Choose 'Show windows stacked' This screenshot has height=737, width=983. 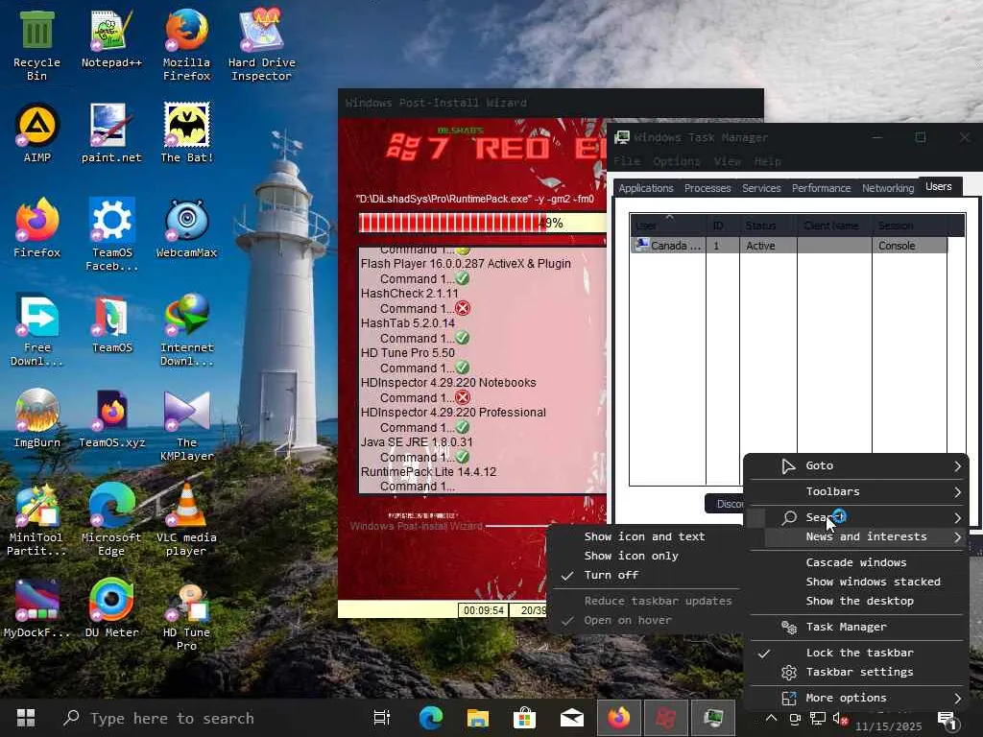tap(856, 582)
